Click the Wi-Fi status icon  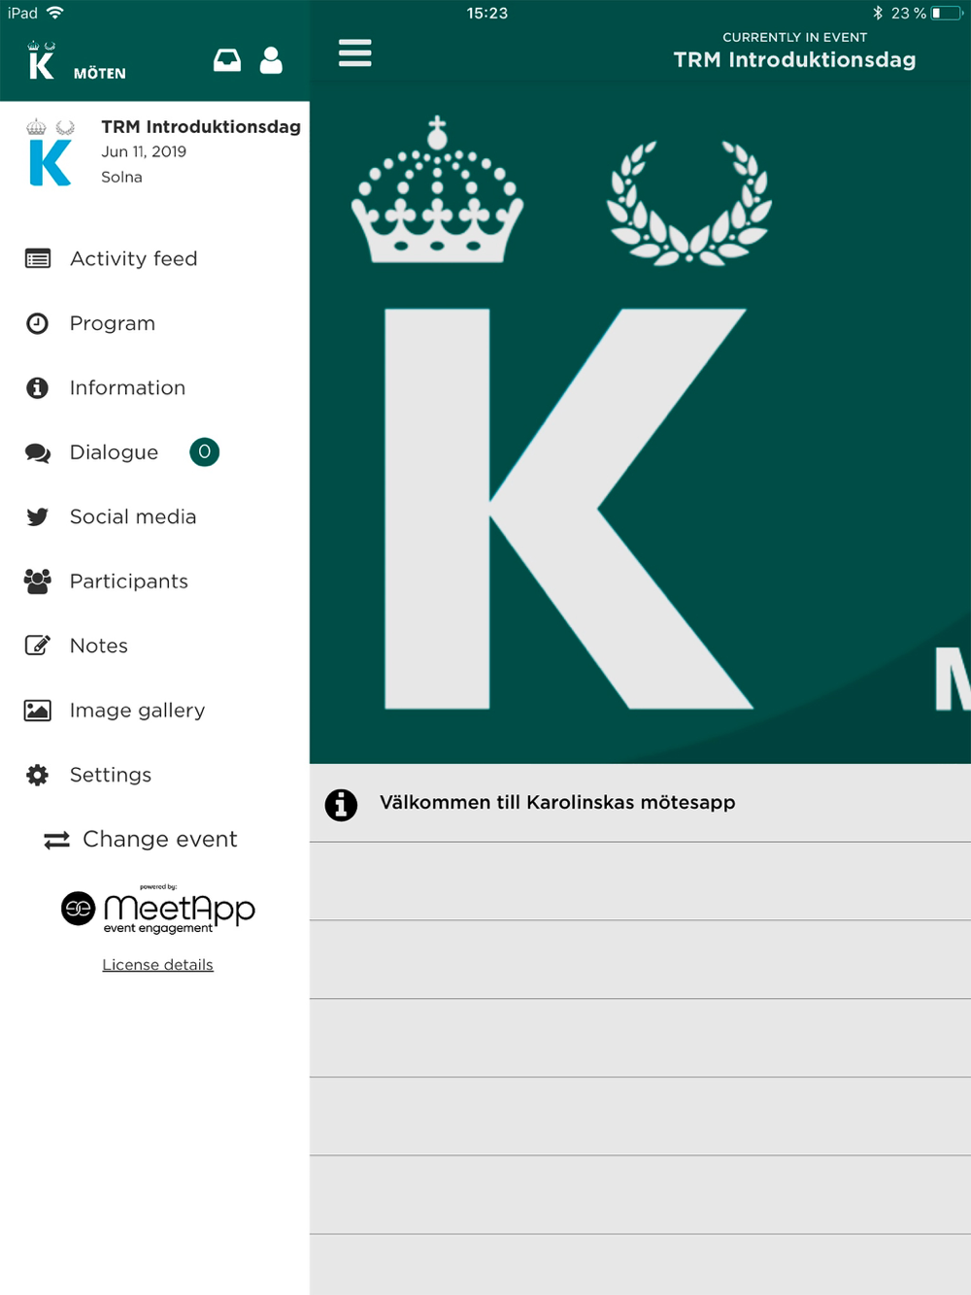click(55, 13)
